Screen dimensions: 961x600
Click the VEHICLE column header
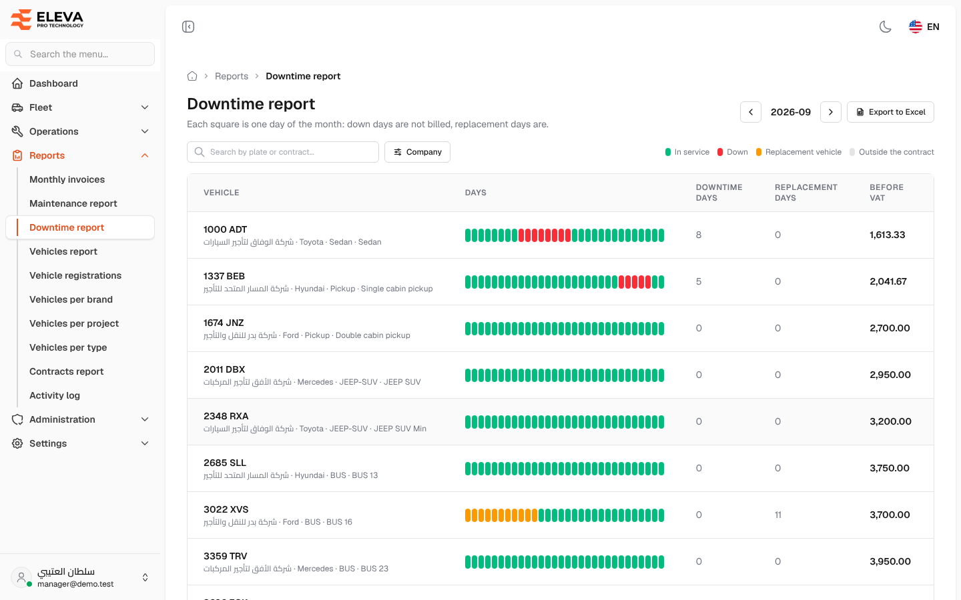(x=222, y=193)
